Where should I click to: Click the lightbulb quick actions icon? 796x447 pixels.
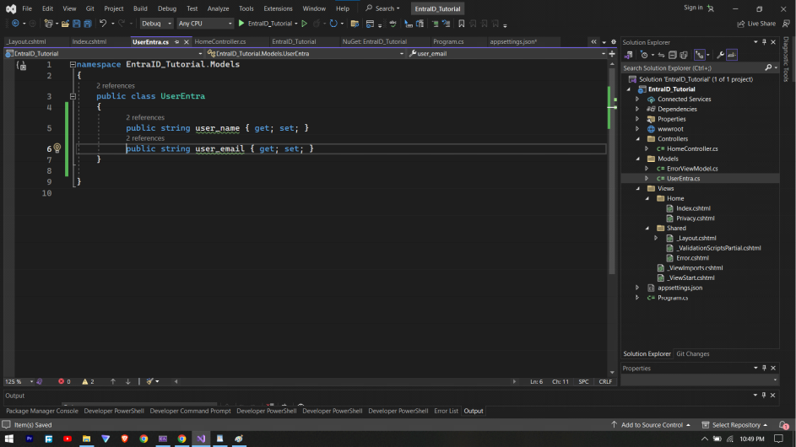(57, 148)
